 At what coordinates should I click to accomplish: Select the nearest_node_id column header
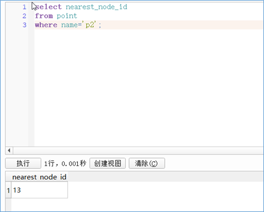click(39, 177)
